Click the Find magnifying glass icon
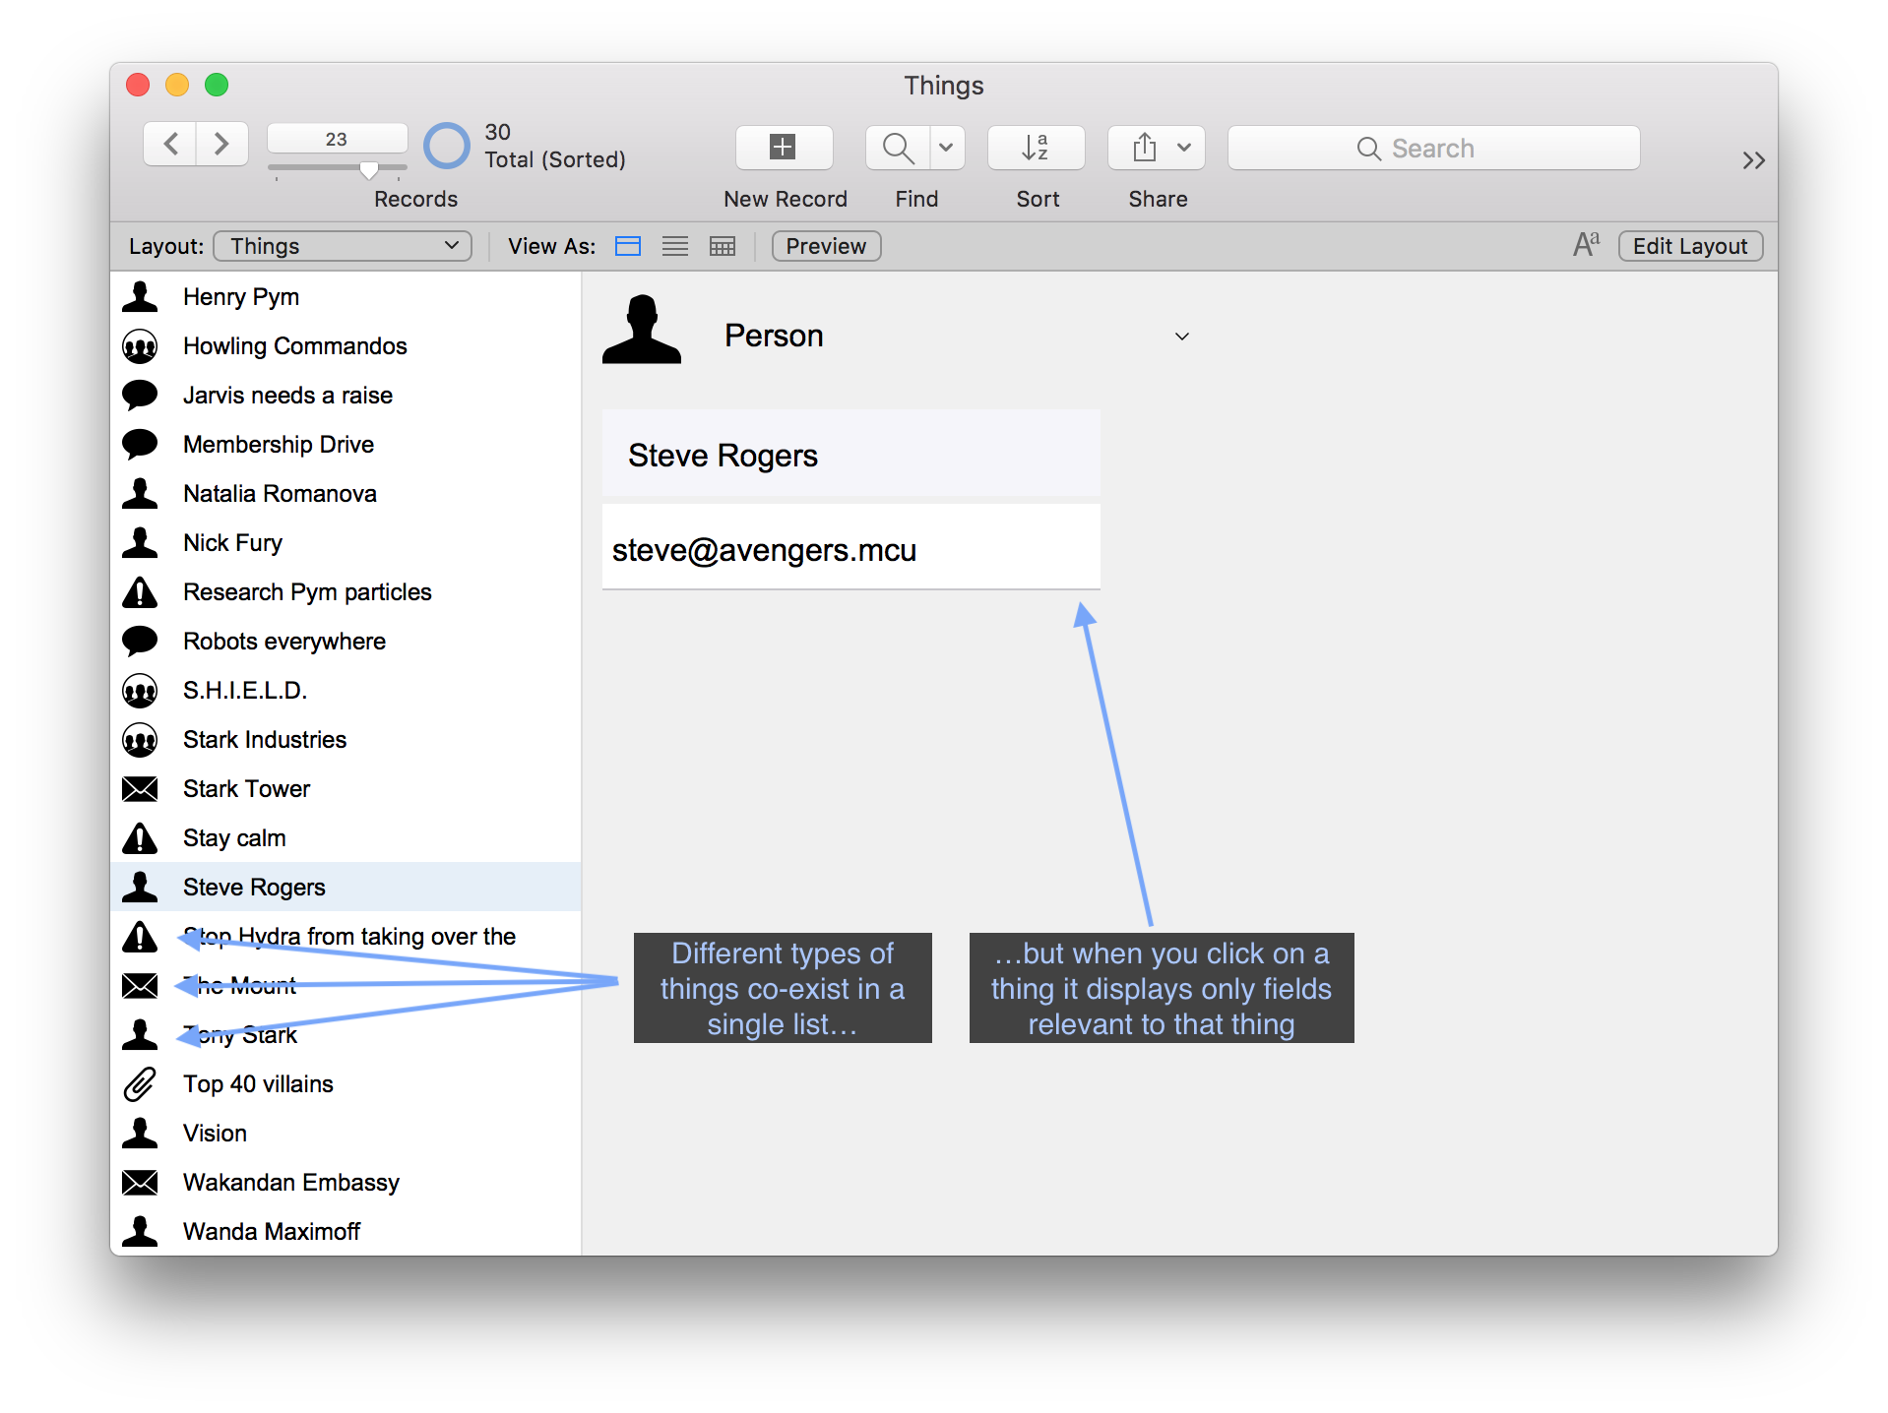The image size is (1888, 1413). click(x=898, y=148)
